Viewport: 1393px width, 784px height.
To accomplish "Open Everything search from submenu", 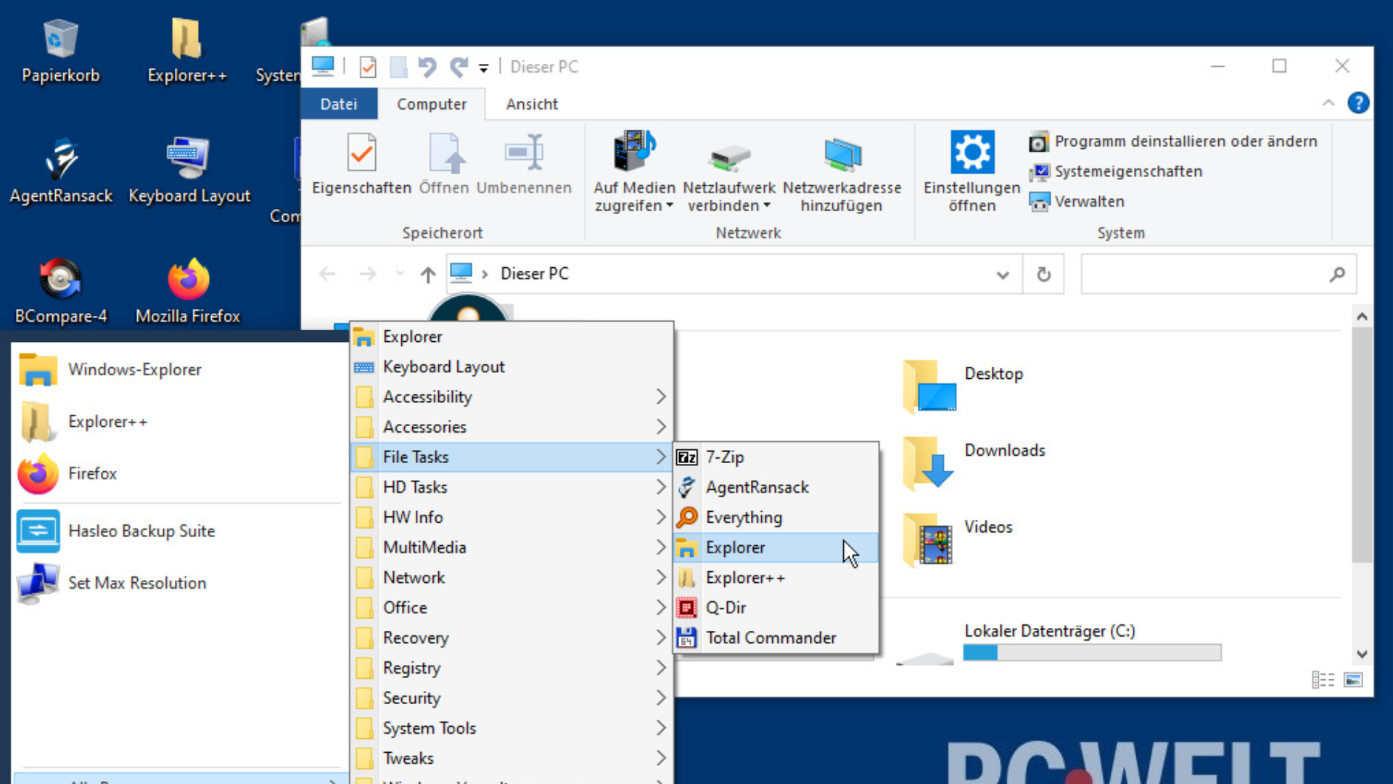I will (744, 518).
